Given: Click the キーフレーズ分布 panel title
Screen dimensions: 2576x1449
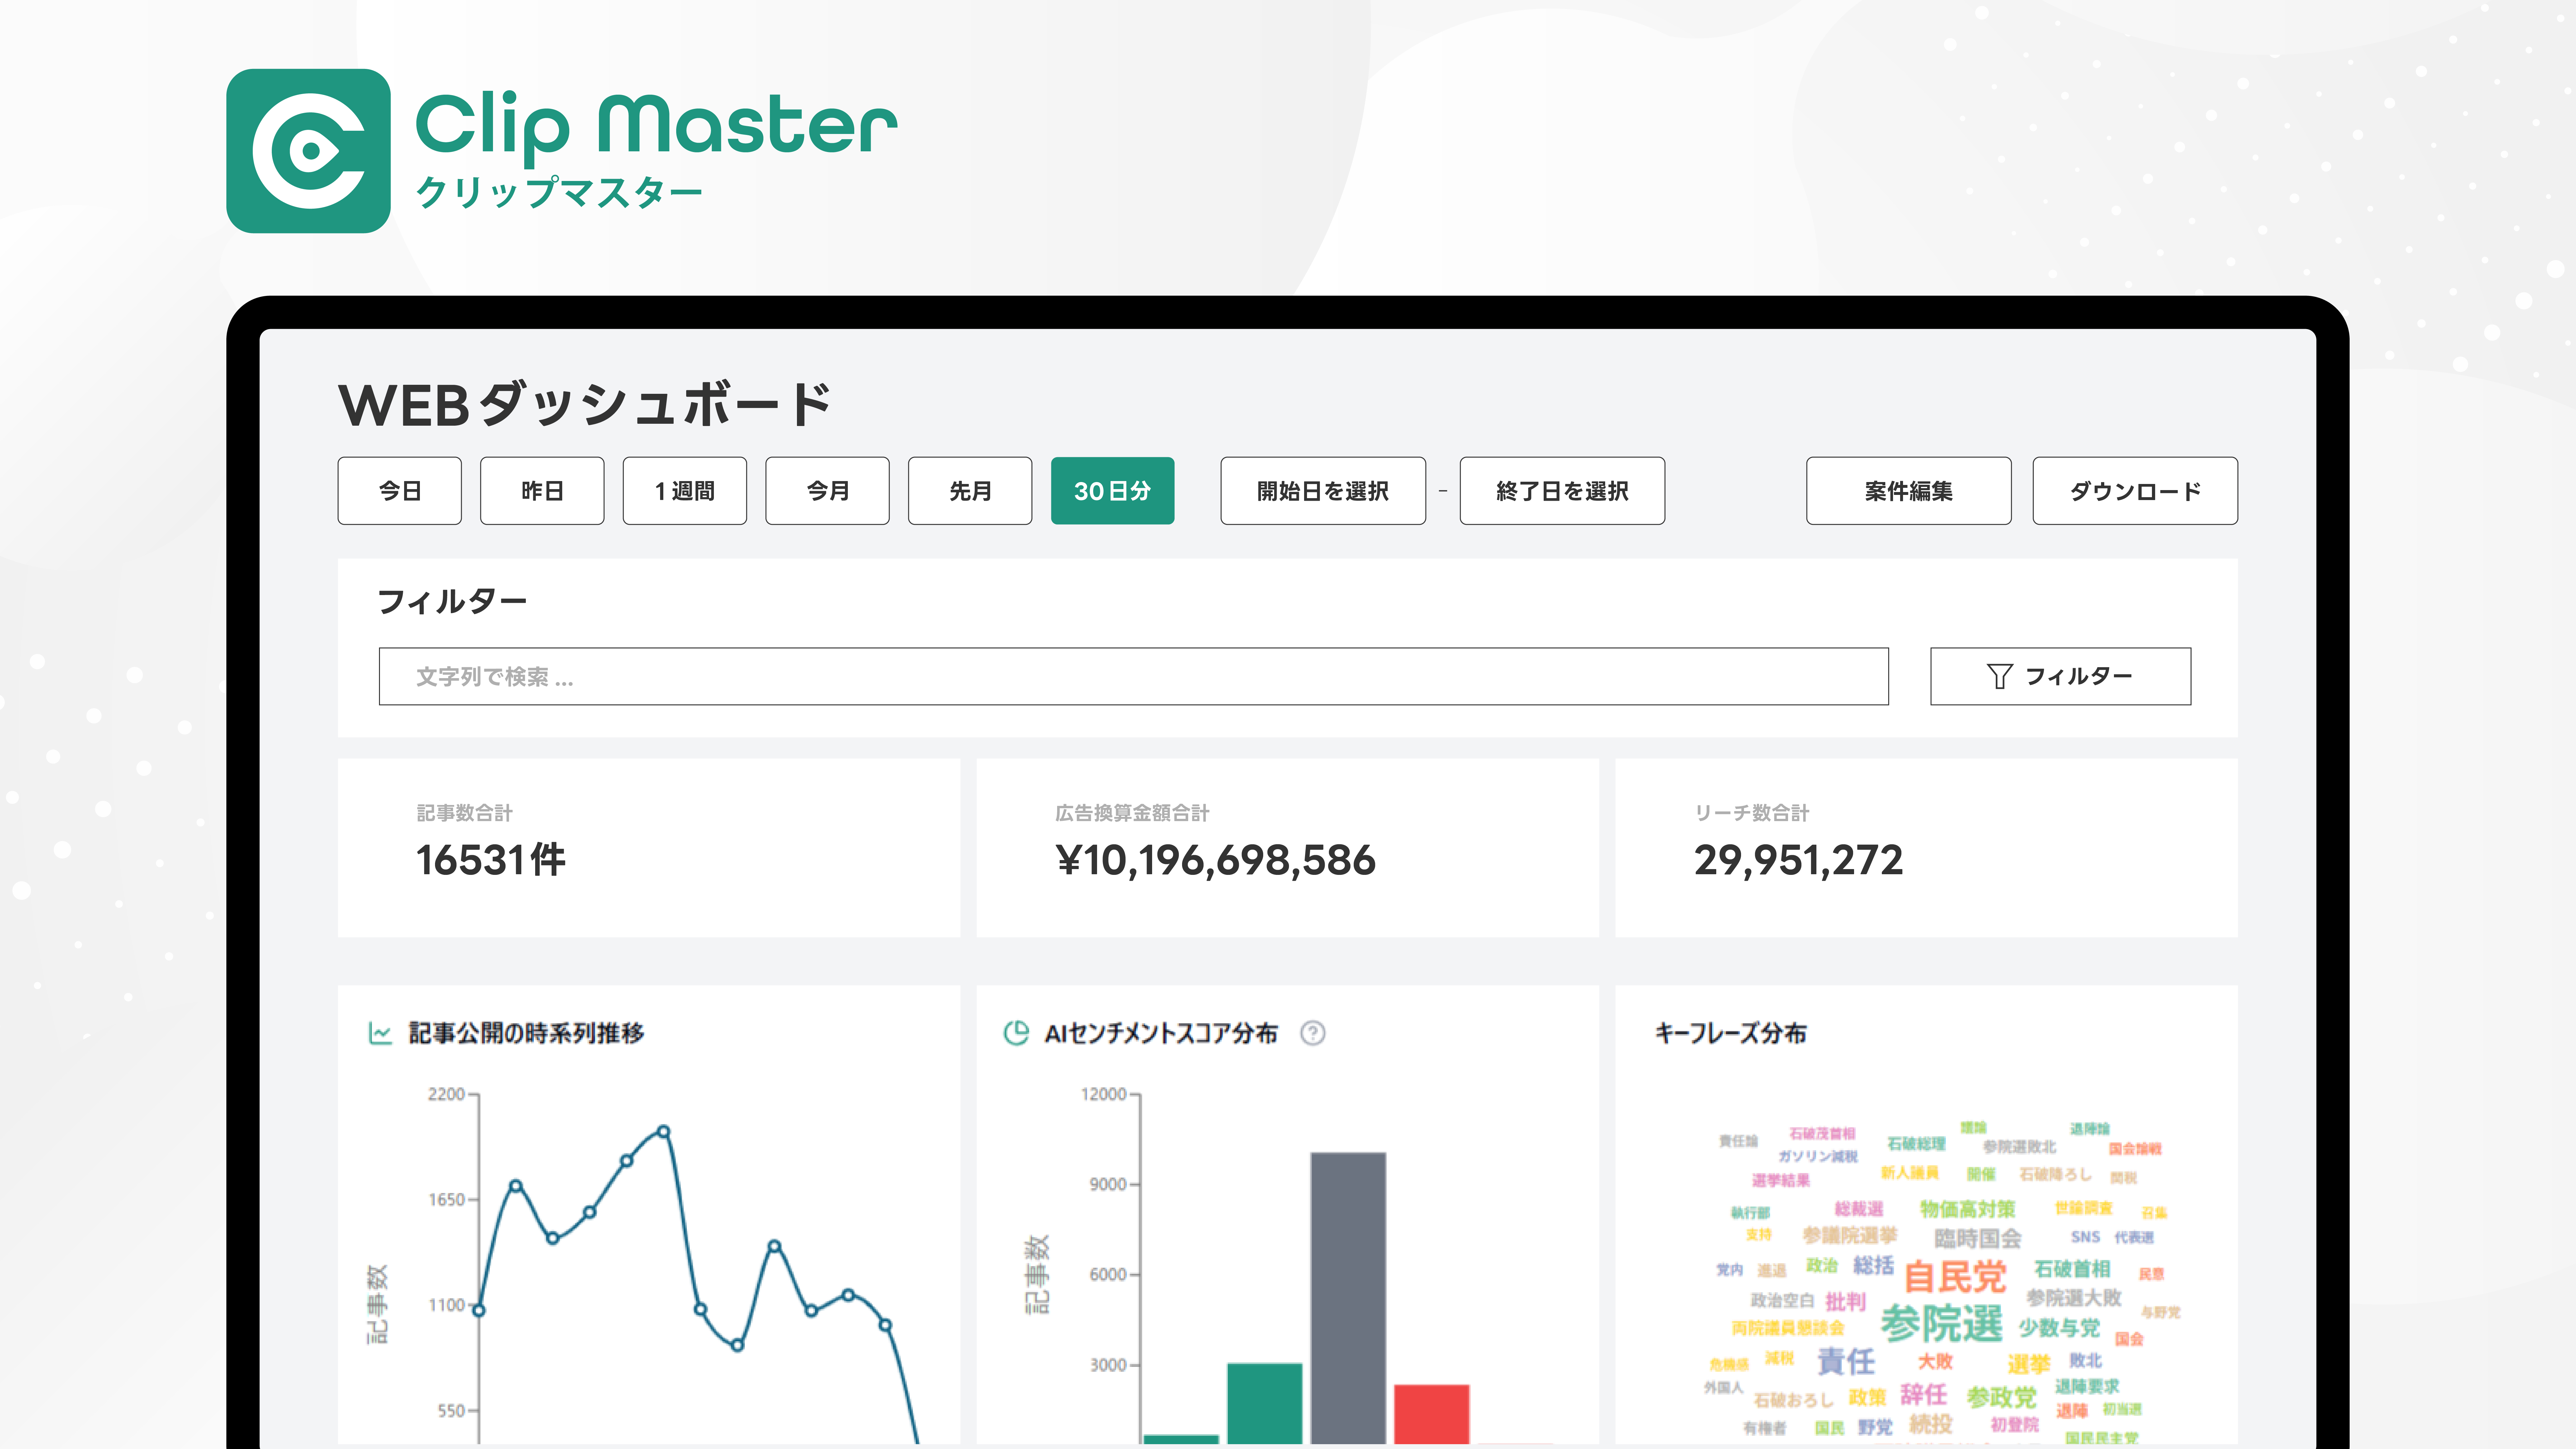Looking at the screenshot, I should pyautogui.click(x=1731, y=1033).
